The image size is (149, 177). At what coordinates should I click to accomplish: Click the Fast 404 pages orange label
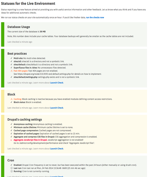(21, 71)
